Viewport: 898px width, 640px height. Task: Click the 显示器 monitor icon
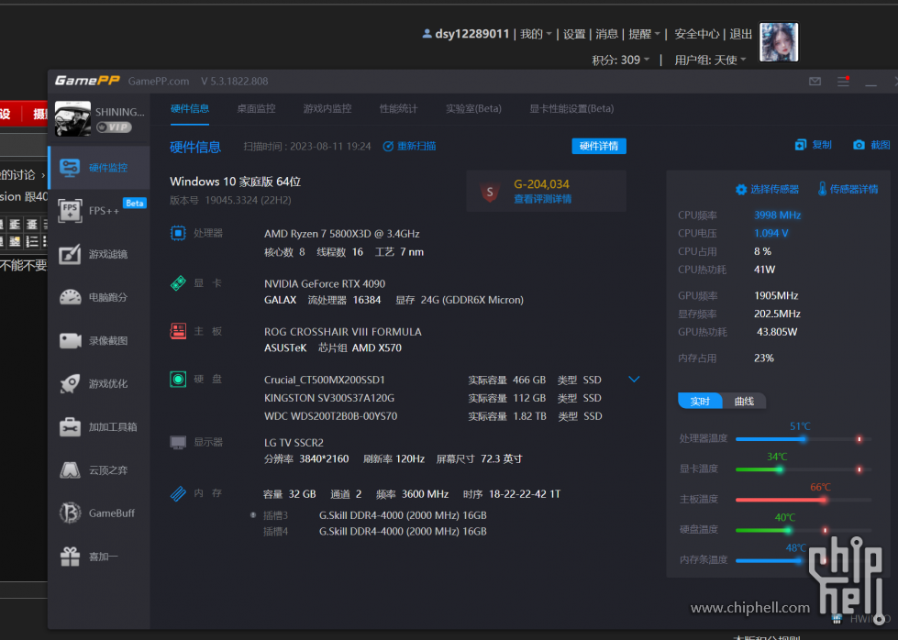pos(178,443)
